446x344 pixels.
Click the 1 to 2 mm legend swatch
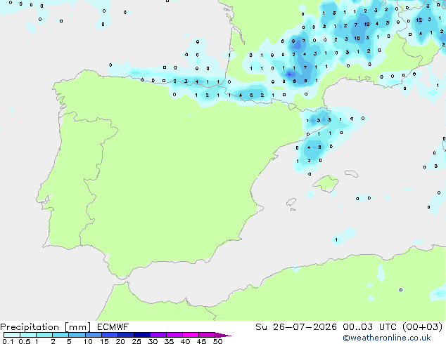44,335
